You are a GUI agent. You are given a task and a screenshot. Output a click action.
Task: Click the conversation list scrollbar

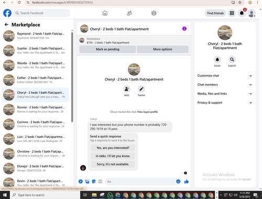point(72,77)
